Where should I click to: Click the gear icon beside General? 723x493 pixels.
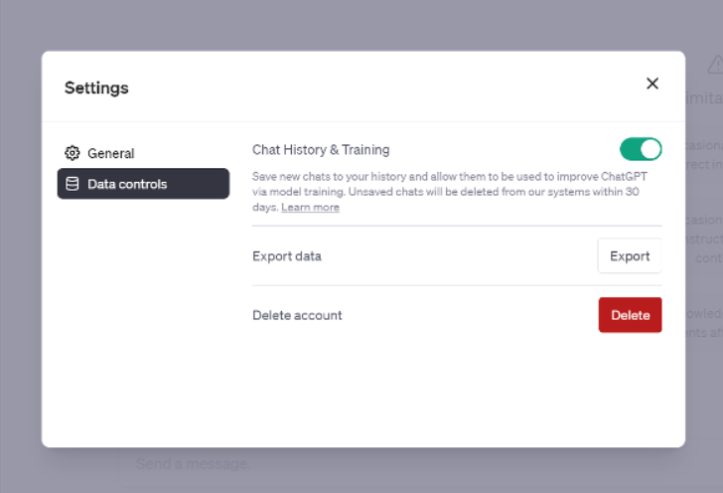(72, 153)
